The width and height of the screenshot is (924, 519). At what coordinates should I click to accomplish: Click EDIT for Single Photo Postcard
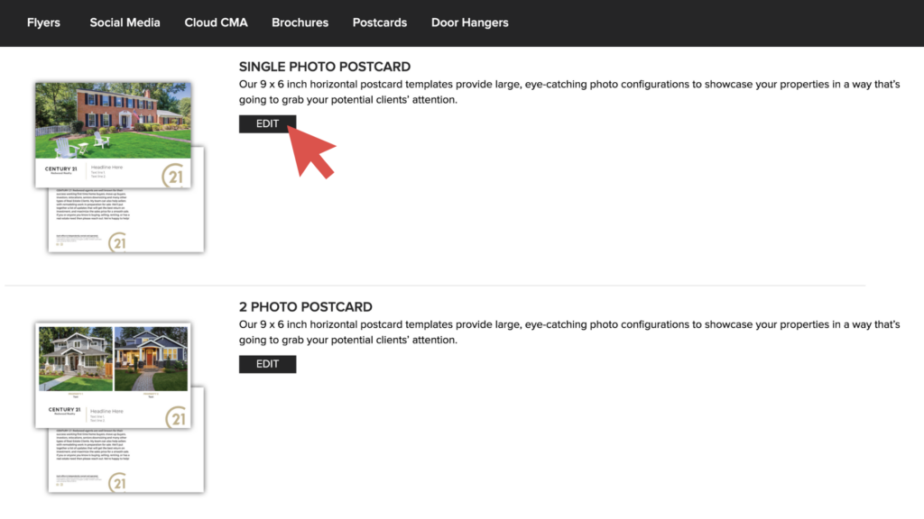pos(267,123)
